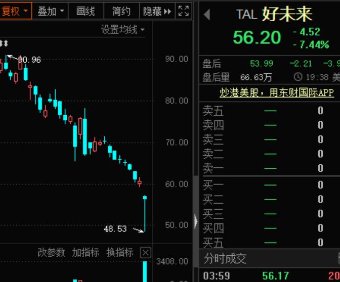Click the panel collapse handle on divider
Image resolution: width=340 pixels, height=282 pixels.
[x=196, y=221]
